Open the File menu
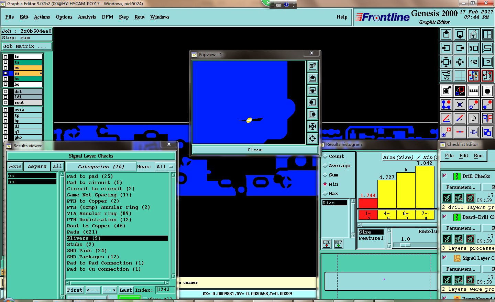The image size is (495, 302). pyautogui.click(x=10, y=17)
